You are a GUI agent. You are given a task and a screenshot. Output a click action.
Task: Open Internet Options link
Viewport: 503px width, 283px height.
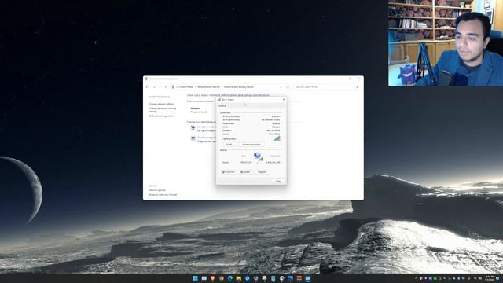point(157,190)
